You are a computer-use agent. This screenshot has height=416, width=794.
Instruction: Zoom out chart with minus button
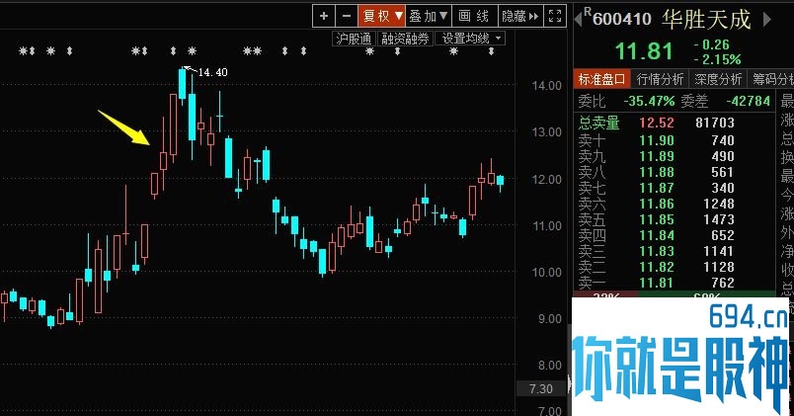coord(347,16)
